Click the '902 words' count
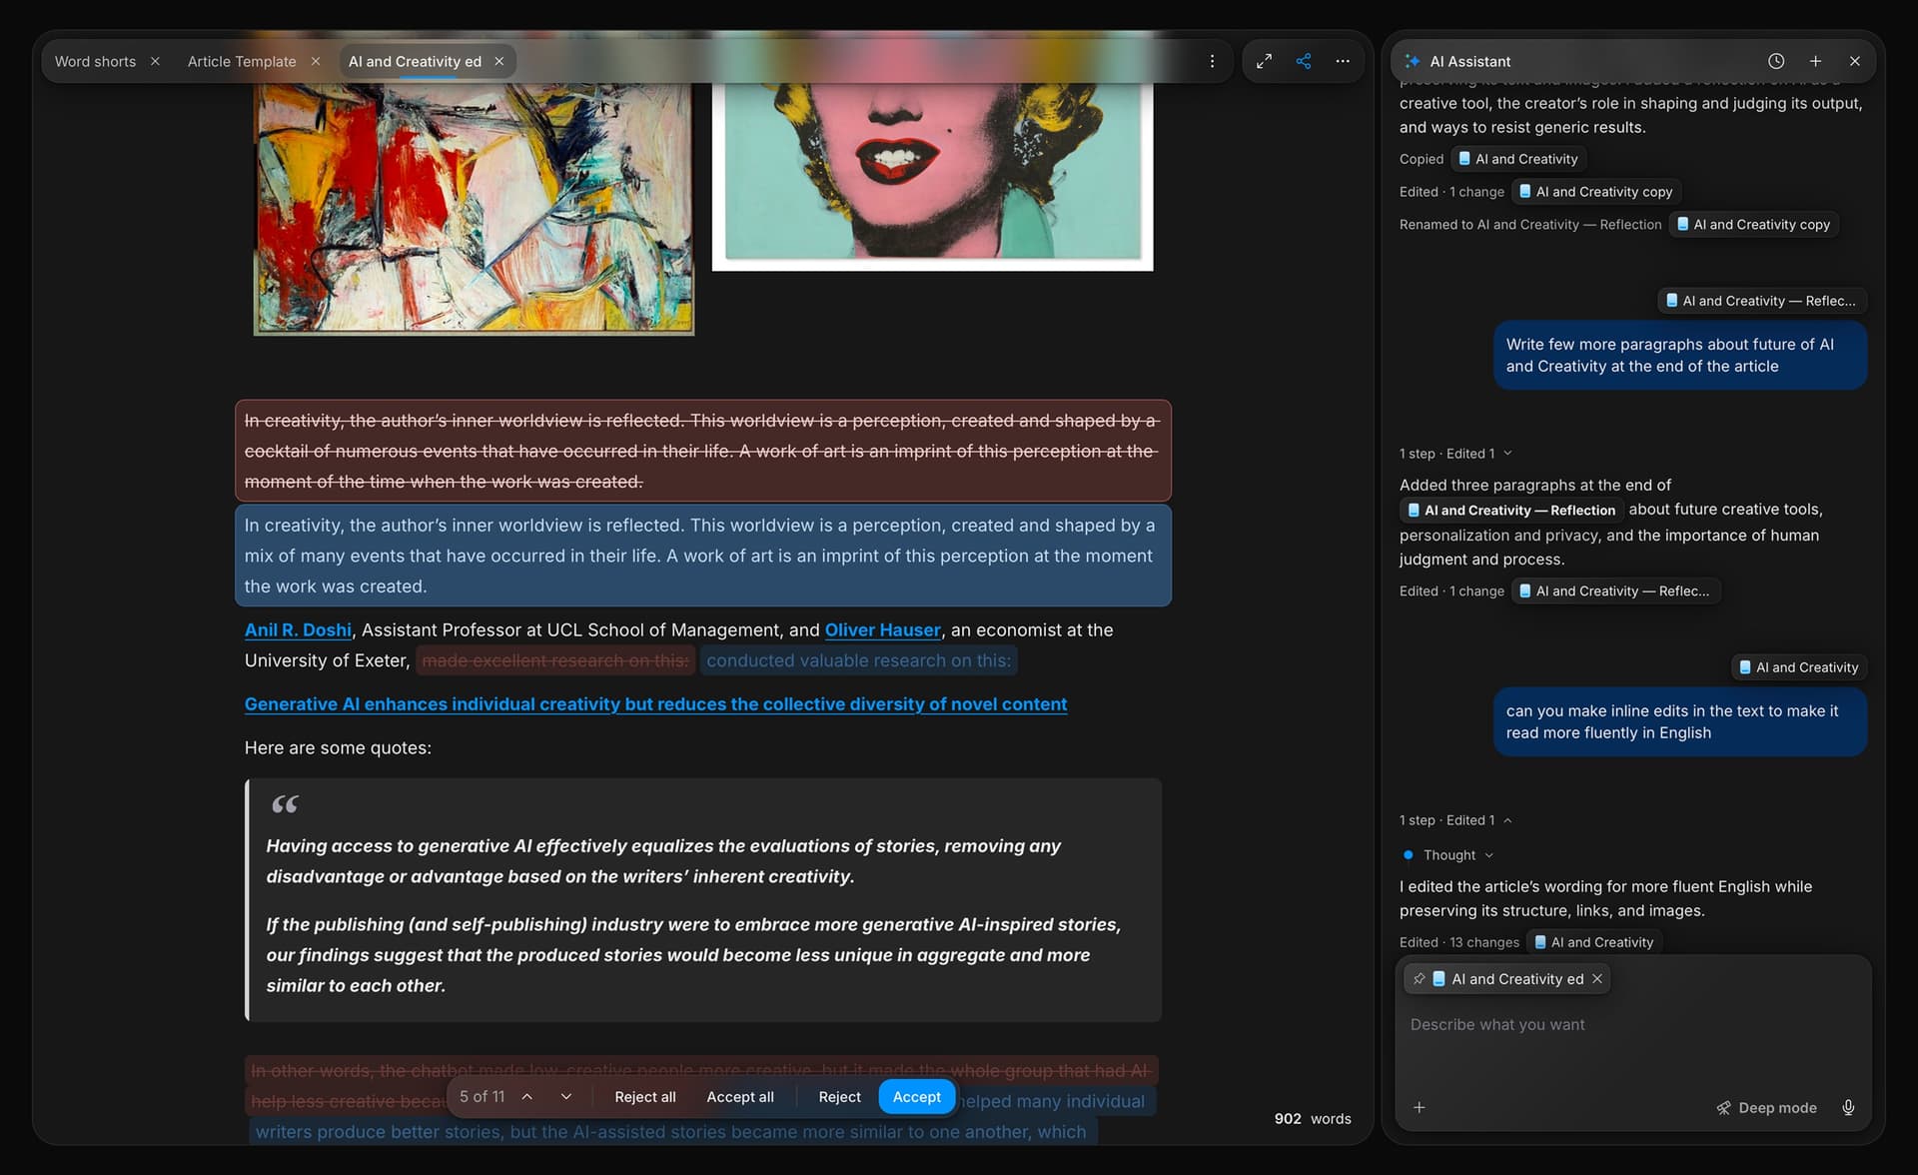 [x=1312, y=1118]
